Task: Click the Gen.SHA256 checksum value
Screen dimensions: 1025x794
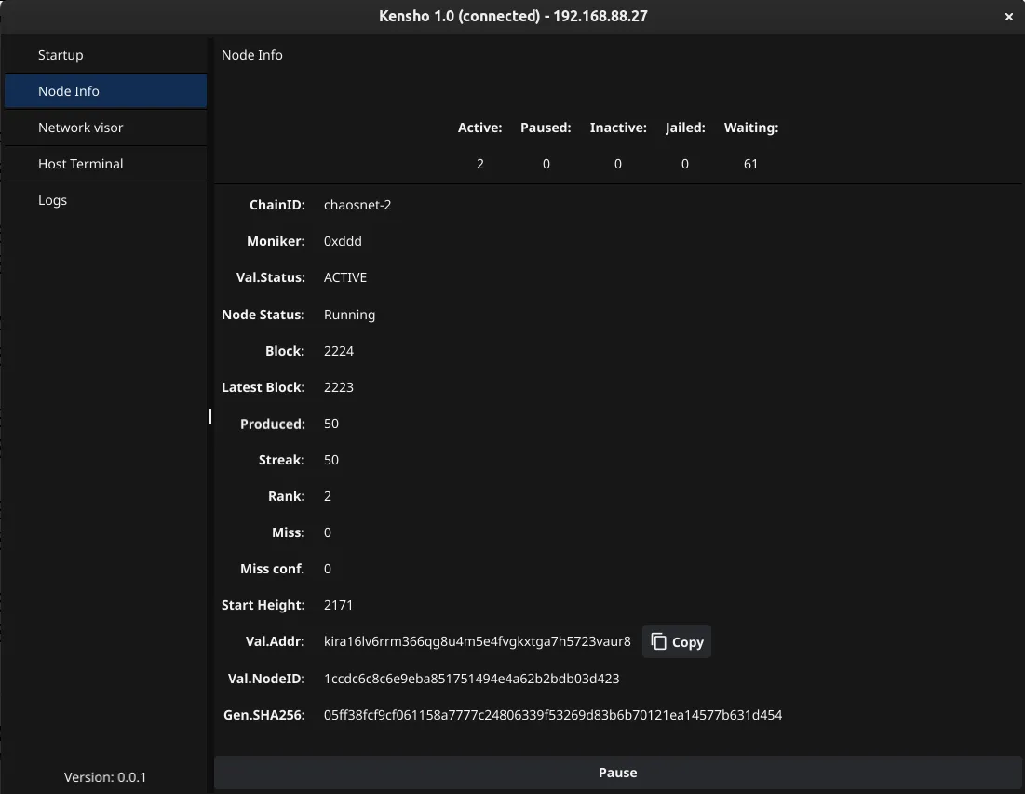Action: point(552,715)
